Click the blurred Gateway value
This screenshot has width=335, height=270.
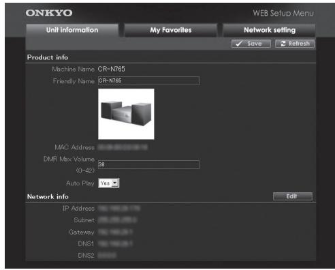click(x=115, y=232)
